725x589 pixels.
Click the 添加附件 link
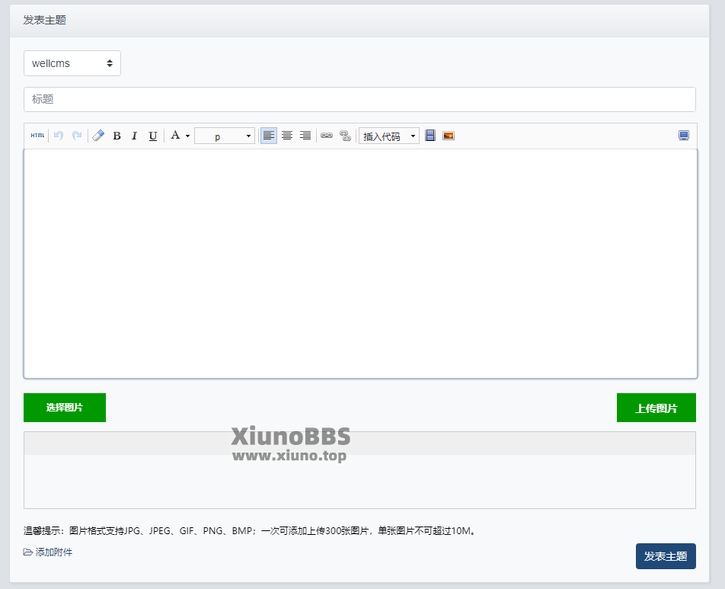48,552
